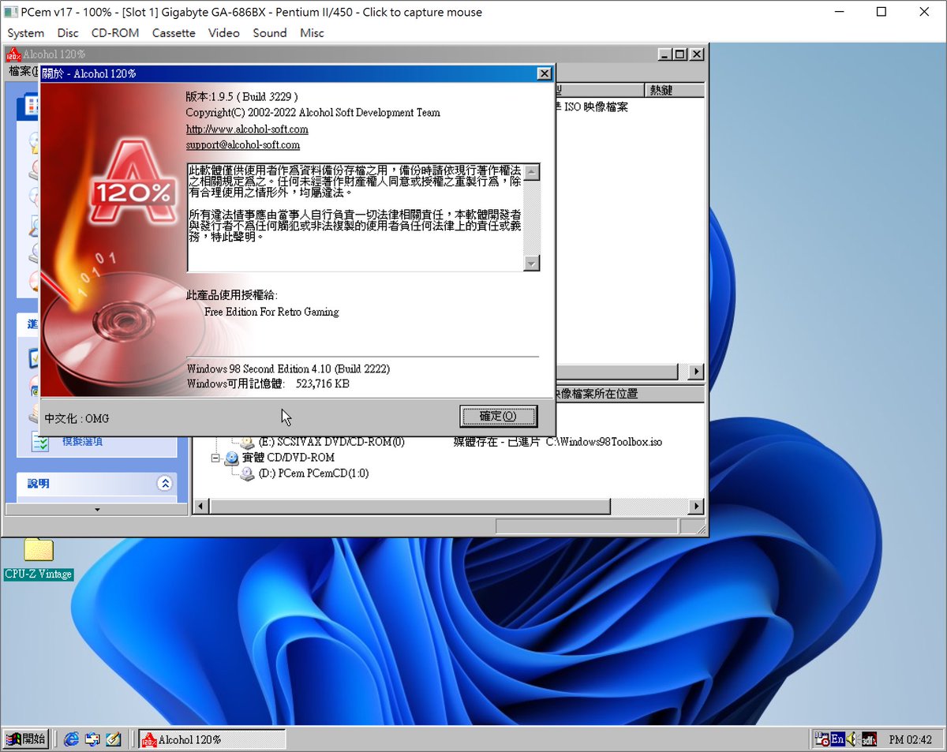Click the Alcohol 120% title bar icon
The width and height of the screenshot is (947, 752).
point(13,54)
